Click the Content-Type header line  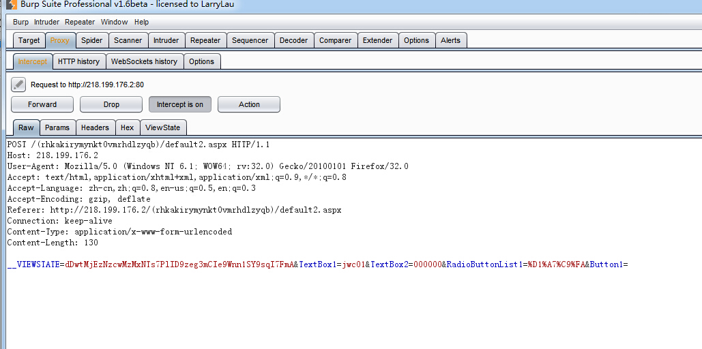(x=119, y=232)
